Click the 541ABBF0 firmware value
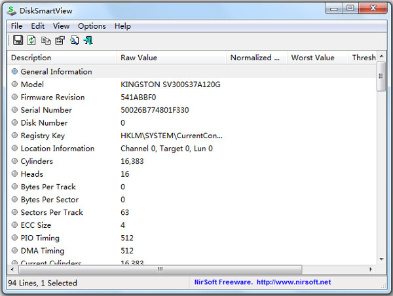This screenshot has height=296, width=393. coord(138,97)
